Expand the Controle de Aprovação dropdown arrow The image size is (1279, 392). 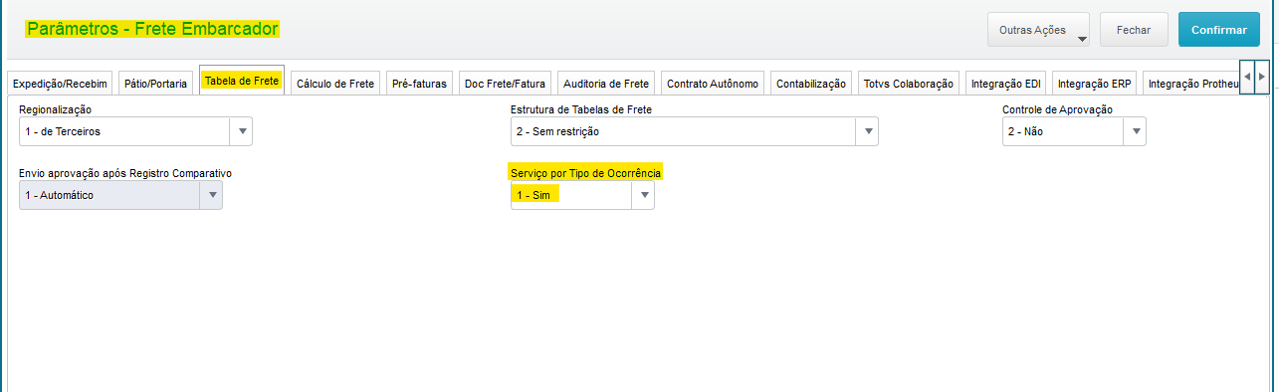point(1135,131)
